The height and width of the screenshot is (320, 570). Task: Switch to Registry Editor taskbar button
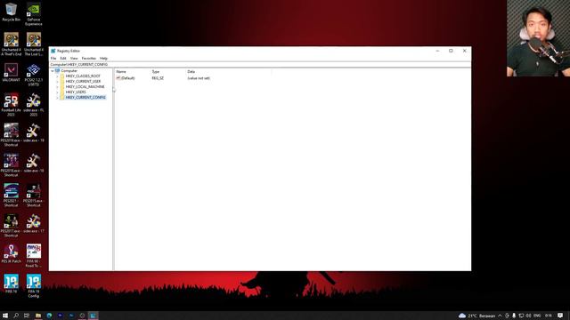pyautogui.click(x=93, y=316)
